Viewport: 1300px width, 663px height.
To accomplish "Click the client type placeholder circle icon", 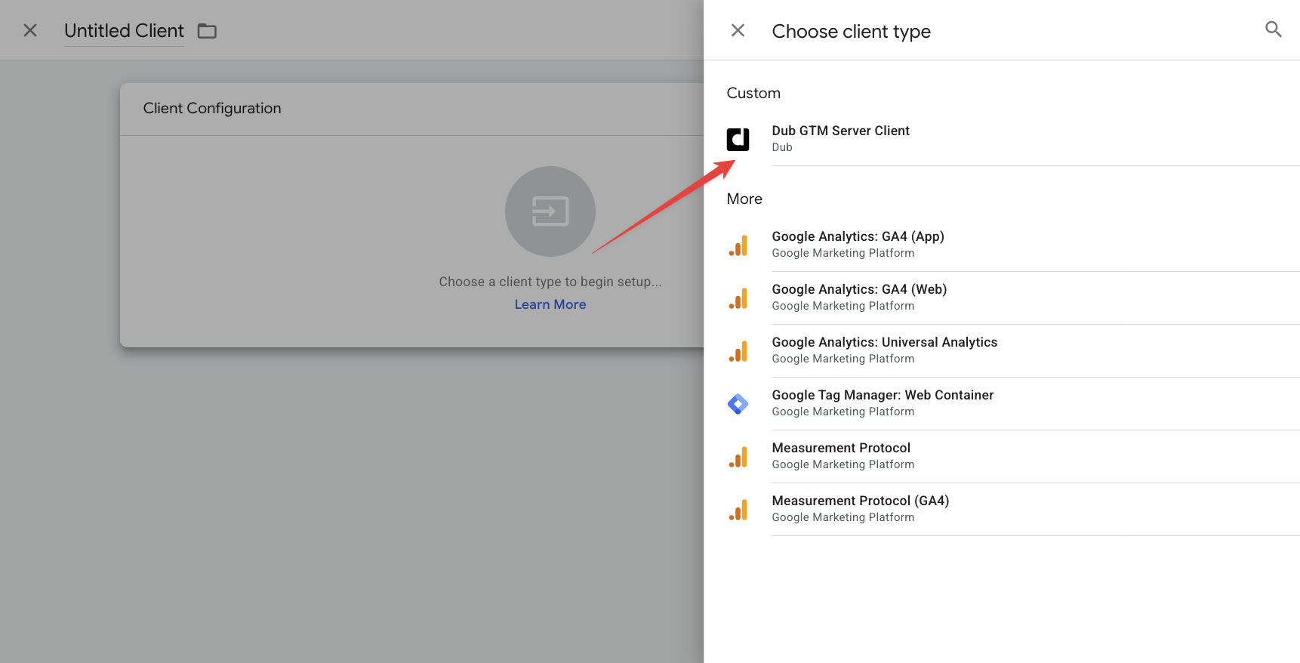I will (x=550, y=211).
